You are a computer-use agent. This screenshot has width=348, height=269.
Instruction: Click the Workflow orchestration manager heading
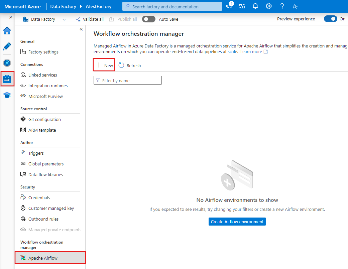[139, 34]
